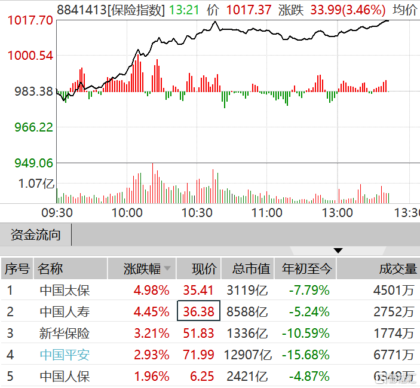Click row number 2 in 序号 column
This screenshot has height=388, width=420.
click(10, 312)
